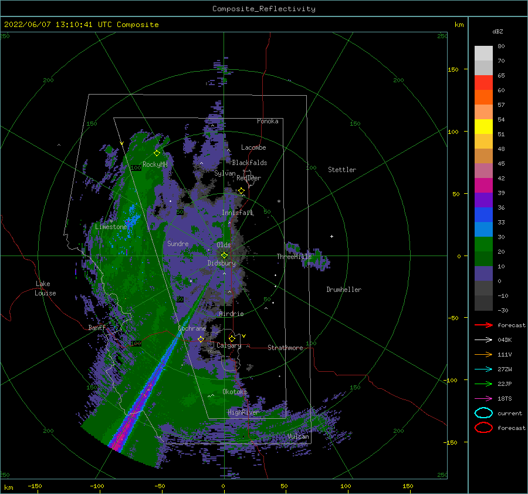Pick the red 65 dBZ color swatch
Viewport: 528px width, 494px height.
483,82
